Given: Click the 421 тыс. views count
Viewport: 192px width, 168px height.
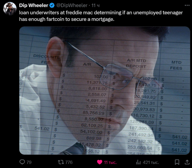Looking at the screenshot, I should tap(151, 162).
